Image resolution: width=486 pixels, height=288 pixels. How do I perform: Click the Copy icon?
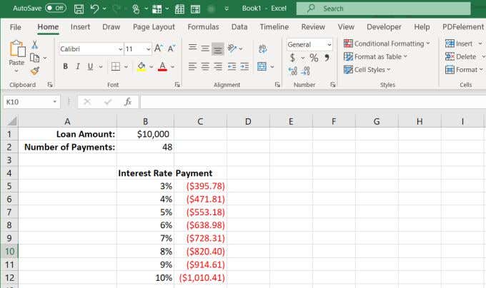point(34,58)
